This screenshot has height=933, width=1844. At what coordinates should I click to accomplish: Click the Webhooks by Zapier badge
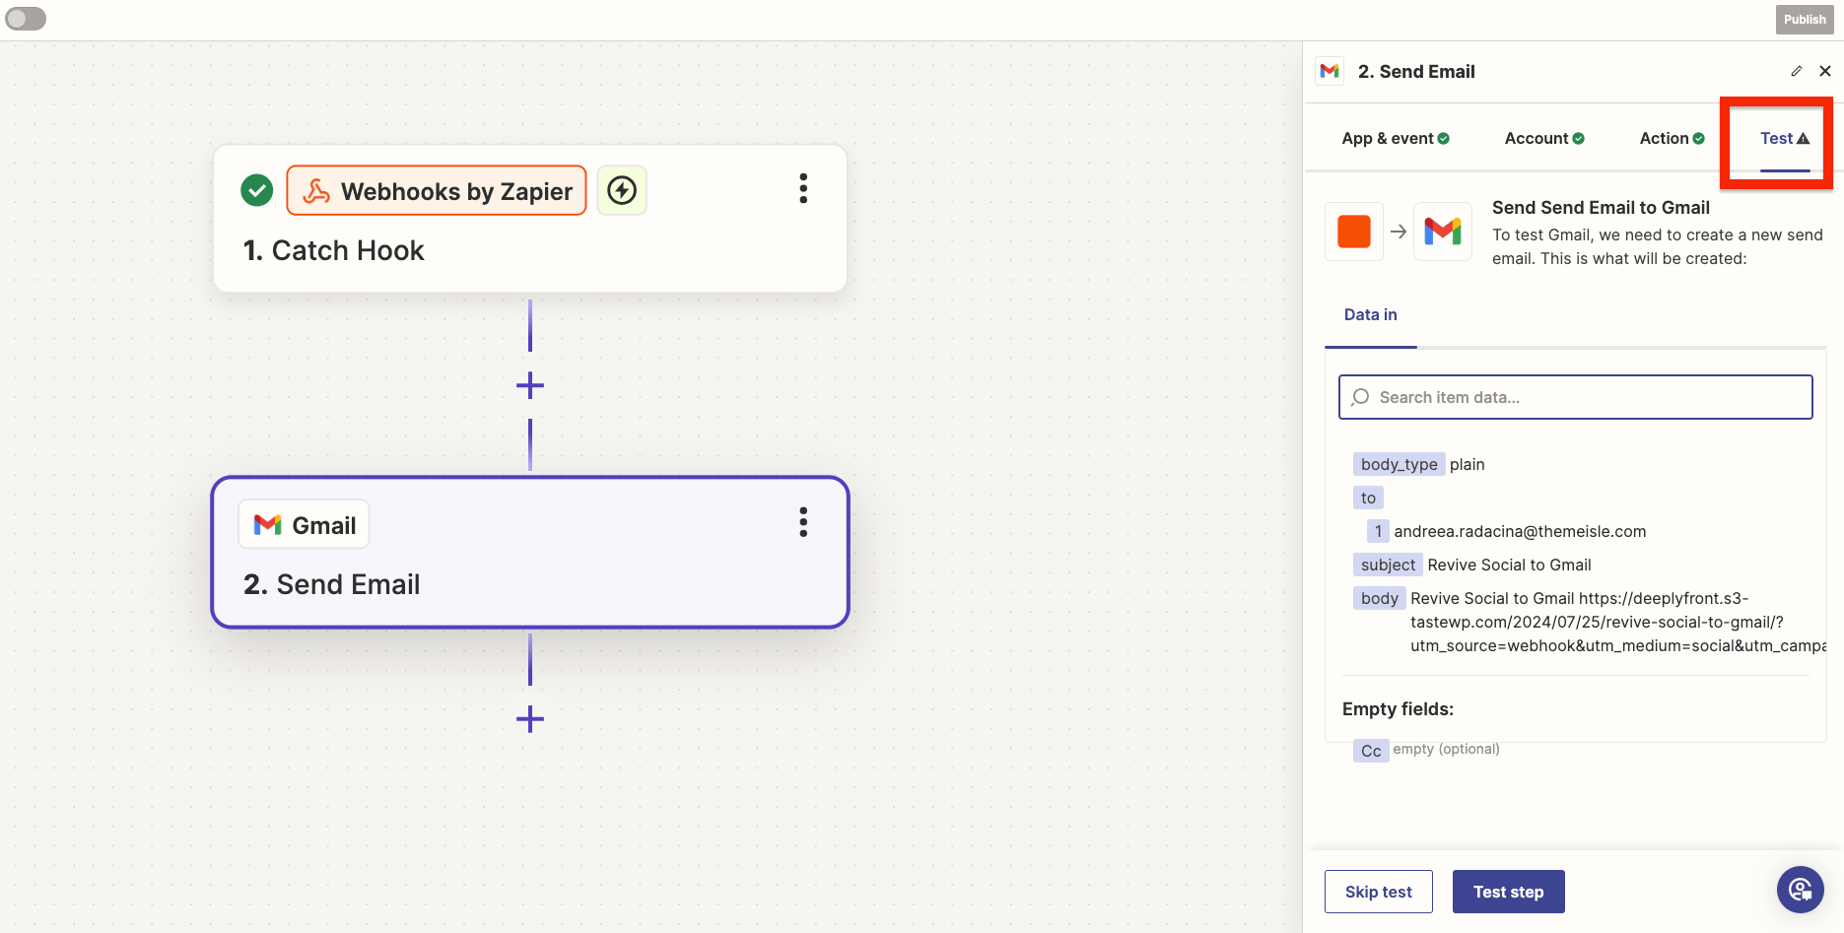(437, 191)
